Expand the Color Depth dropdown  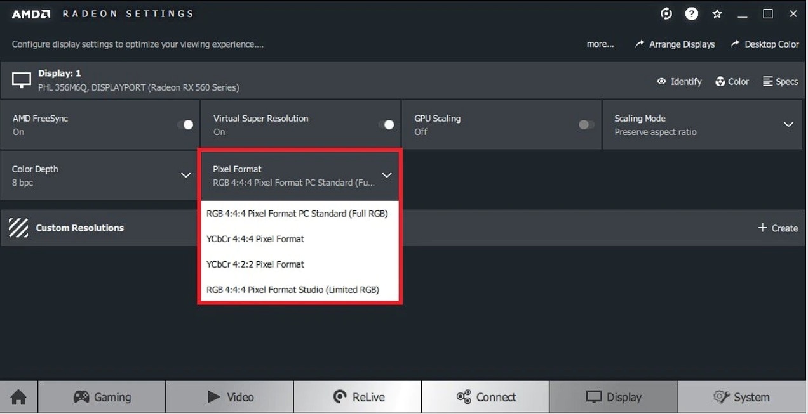point(100,176)
